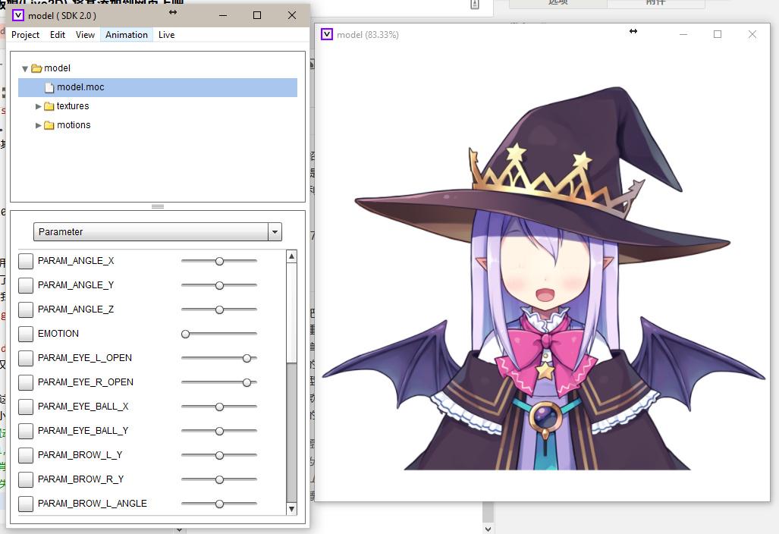The width and height of the screenshot is (779, 534).
Task: Tick the PARAM_EYE_L_OPEN checkbox
Action: (x=26, y=358)
